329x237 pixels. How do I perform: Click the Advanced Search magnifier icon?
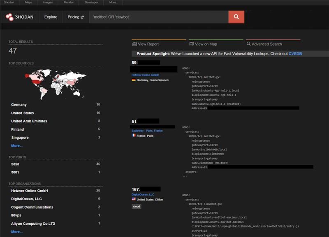pyautogui.click(x=248, y=44)
